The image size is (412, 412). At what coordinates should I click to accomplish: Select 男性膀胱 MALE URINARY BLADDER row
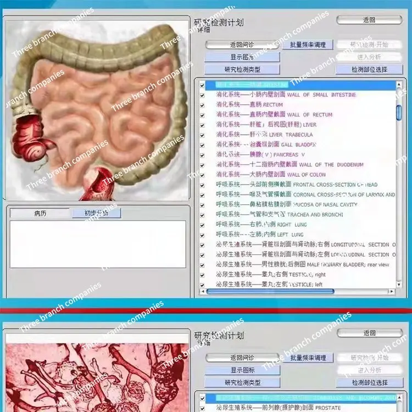point(303,264)
